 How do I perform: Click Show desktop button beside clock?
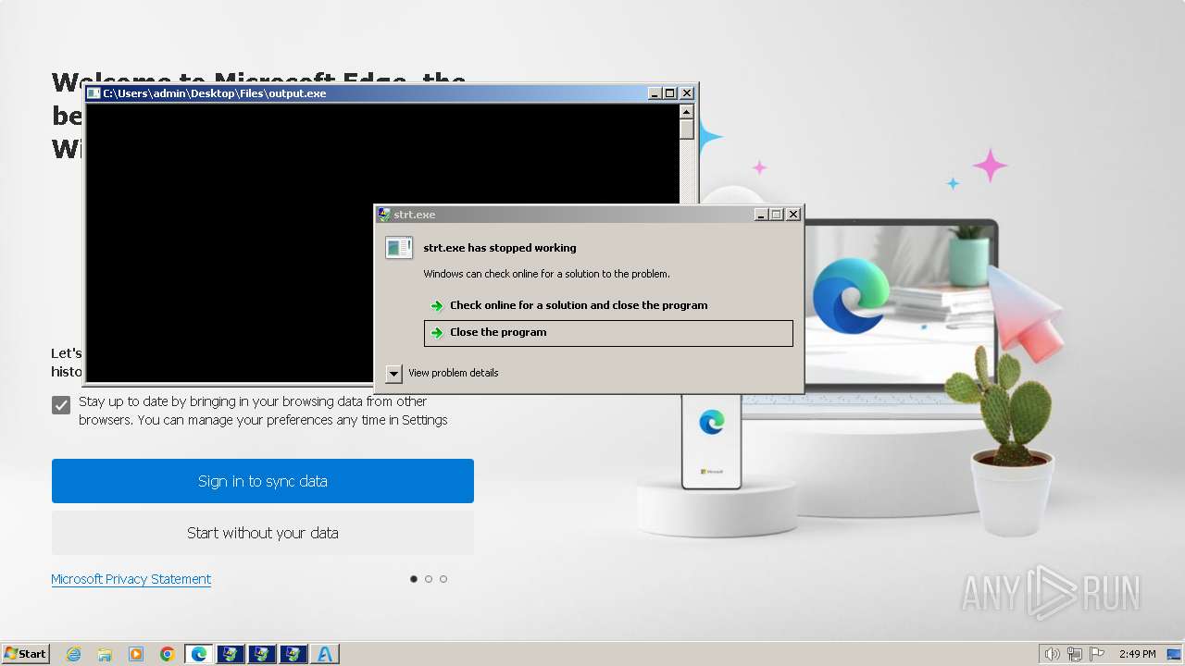[x=1175, y=654]
